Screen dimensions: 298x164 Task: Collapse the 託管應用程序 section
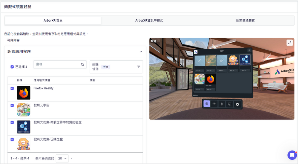141,52
